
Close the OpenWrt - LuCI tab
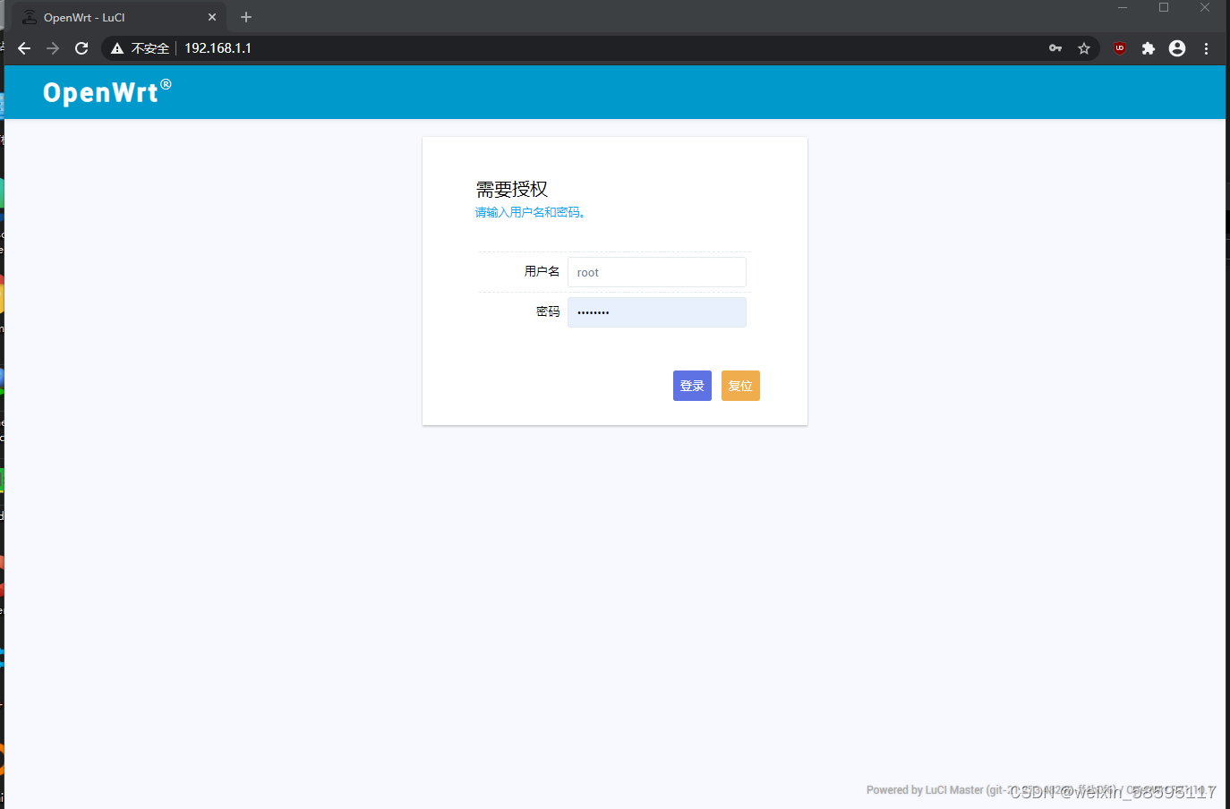point(212,17)
